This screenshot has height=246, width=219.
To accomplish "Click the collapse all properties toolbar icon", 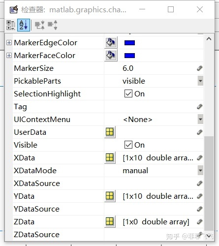I will [x=53, y=25].
